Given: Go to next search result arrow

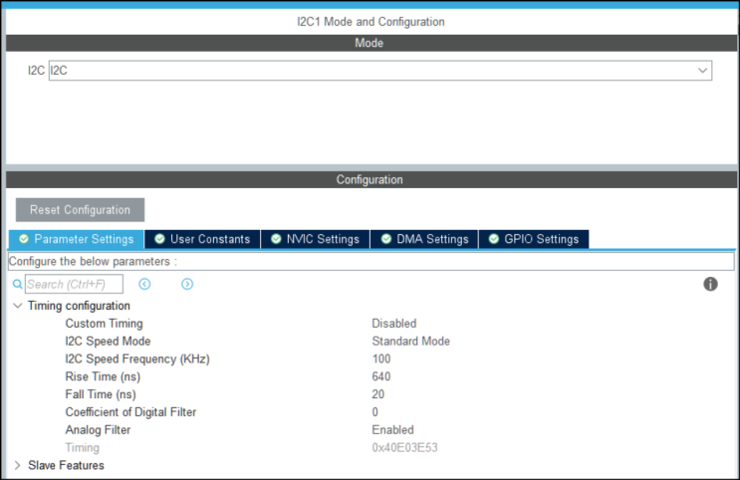Looking at the screenshot, I should tap(187, 284).
